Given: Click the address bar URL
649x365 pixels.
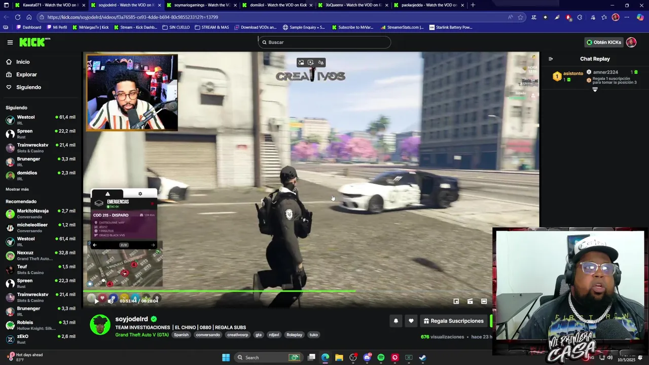Looking at the screenshot, I should coord(133,17).
